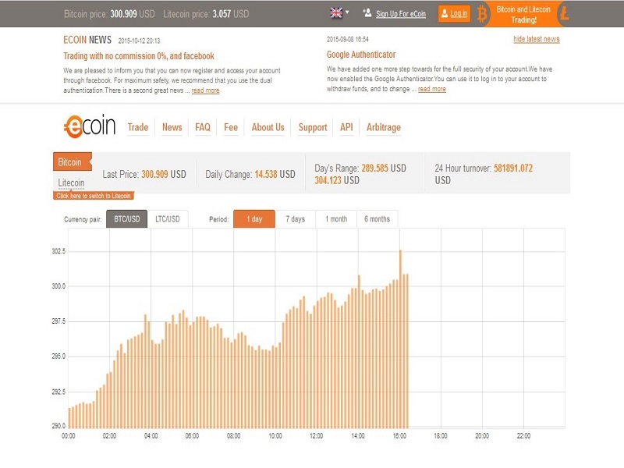
Task: Open the language dropdown arrow
Action: pos(347,12)
